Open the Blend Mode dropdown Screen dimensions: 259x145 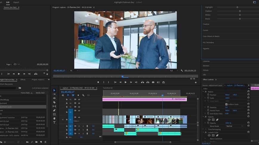[234, 126]
